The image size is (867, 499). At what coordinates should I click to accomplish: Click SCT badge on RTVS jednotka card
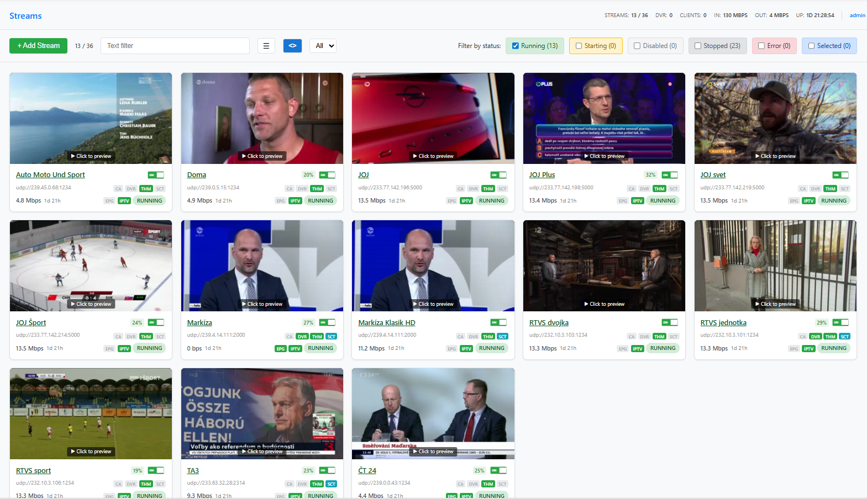845,337
